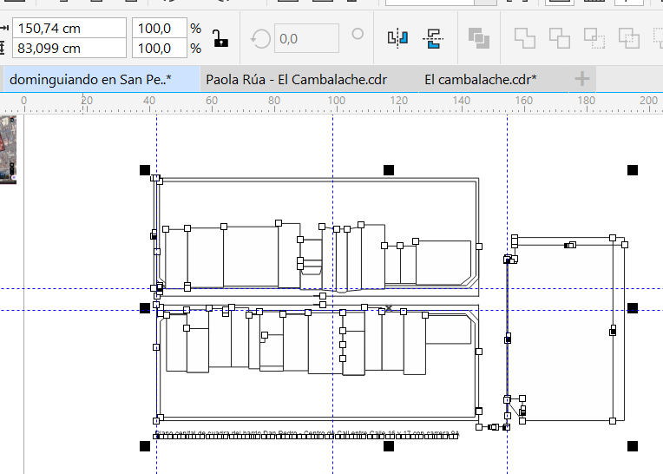
Task: Click the object width field 150,74 cm
Action: click(69, 29)
